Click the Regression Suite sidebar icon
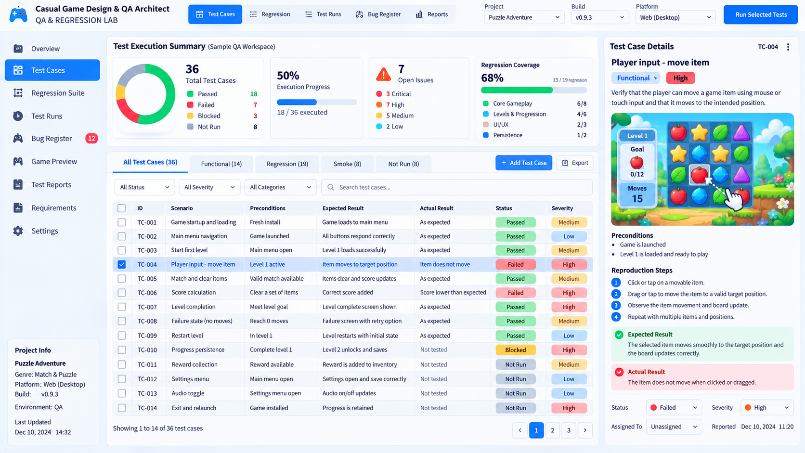 coord(18,93)
